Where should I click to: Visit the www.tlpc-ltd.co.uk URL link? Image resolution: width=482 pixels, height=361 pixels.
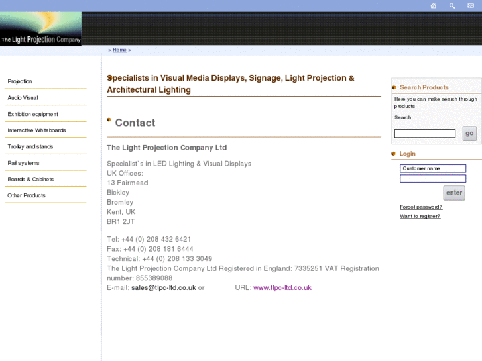pos(282,288)
